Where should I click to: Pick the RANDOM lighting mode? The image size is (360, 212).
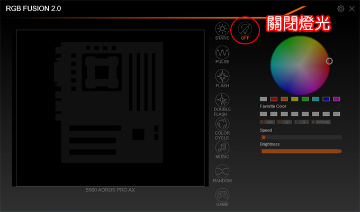222,173
